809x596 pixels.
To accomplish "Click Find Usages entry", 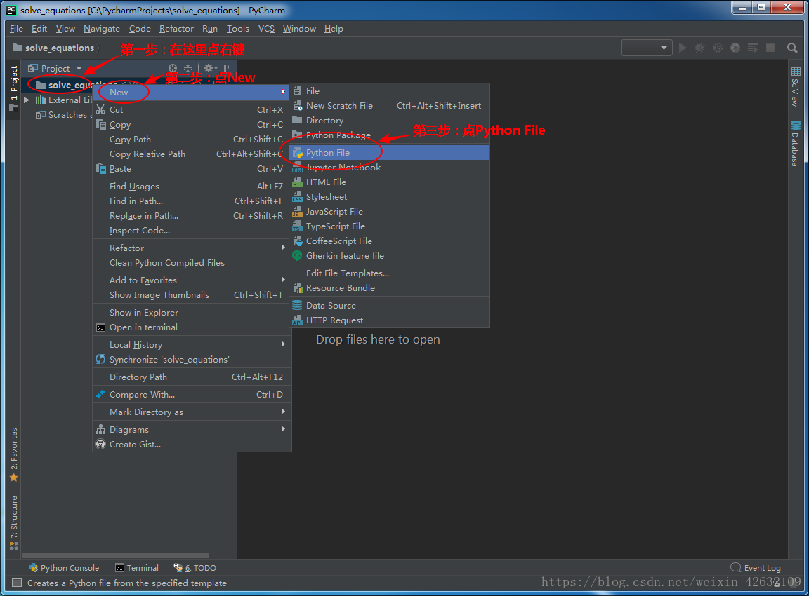I will [192, 186].
